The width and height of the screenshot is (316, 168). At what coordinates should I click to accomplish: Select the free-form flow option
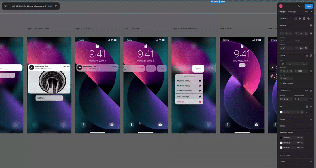coord(283,63)
